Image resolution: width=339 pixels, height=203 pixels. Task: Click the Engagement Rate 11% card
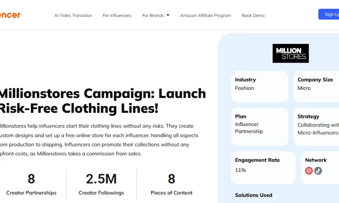click(263, 167)
